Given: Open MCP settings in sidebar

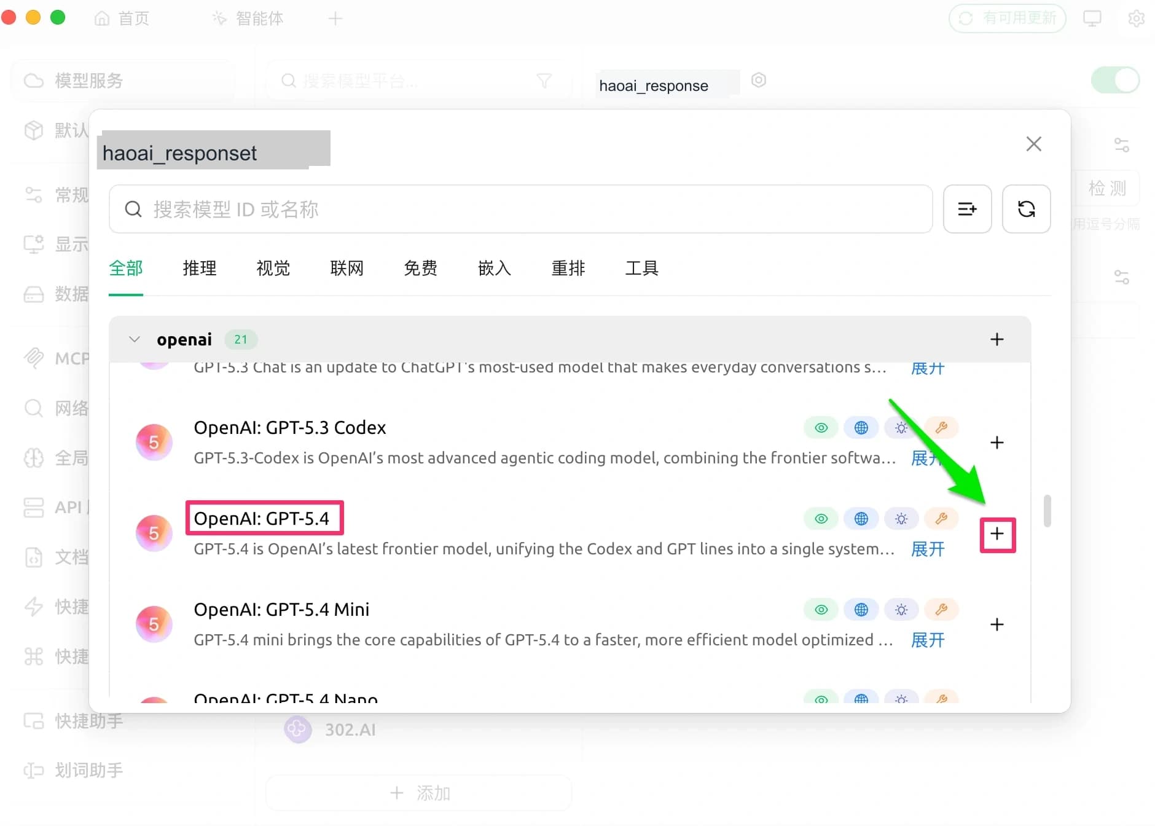Looking at the screenshot, I should 57,358.
